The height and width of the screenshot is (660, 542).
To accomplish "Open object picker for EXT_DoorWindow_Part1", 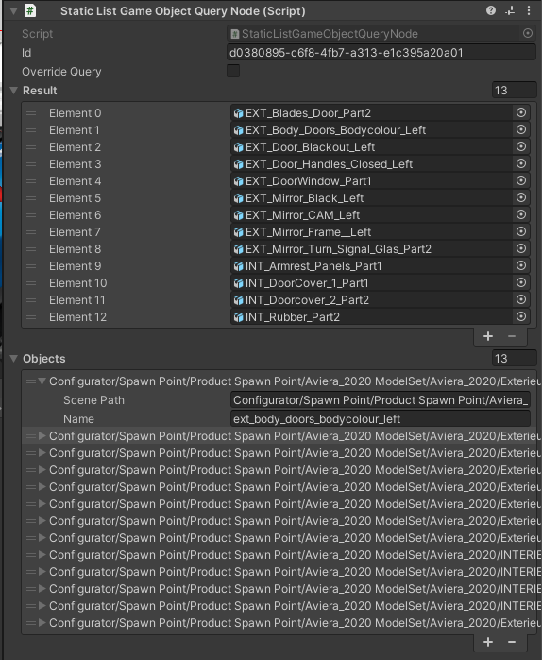I will [521, 180].
